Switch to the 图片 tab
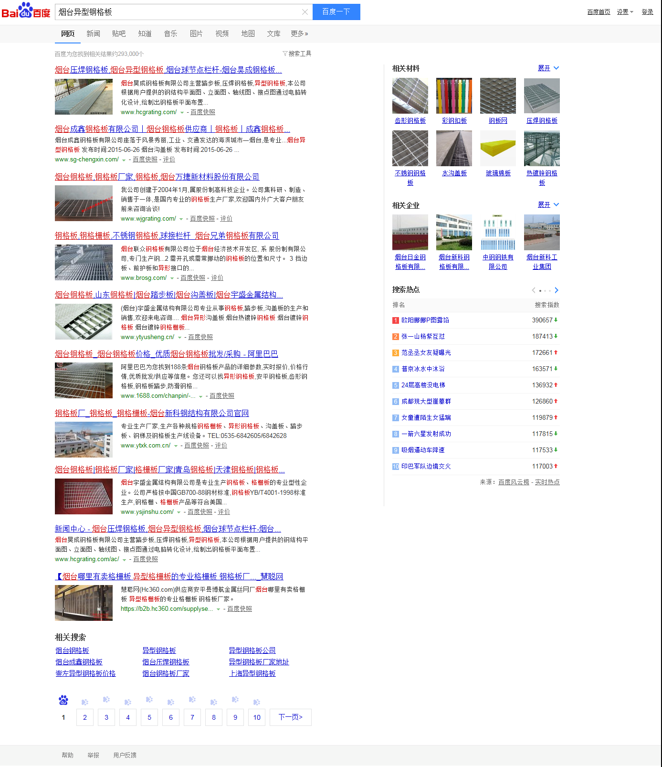Screen dimensions: 662x767 click(196, 33)
